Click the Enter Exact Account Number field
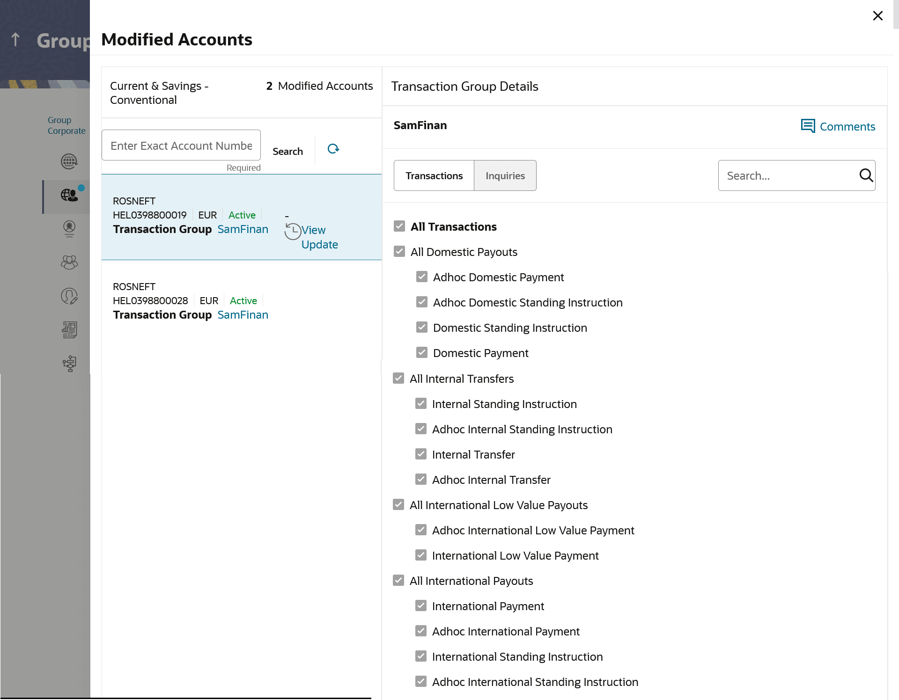Viewport: 899px width, 700px height. click(x=181, y=146)
